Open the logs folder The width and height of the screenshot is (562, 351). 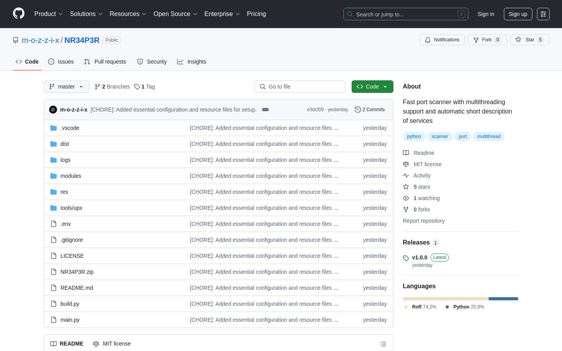(x=66, y=160)
